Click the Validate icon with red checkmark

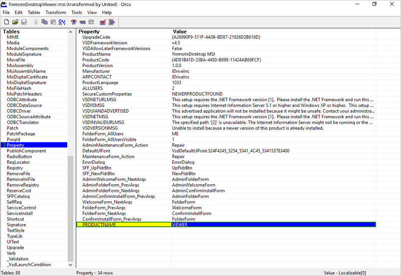103,22
